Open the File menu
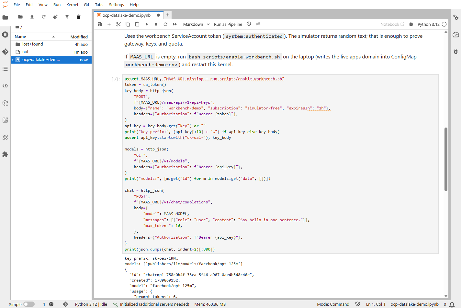 pos(17,5)
